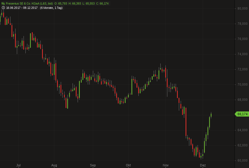This screenshot has width=249, height=168.
Task: Click the Fresenius SE & Co. KGaA title
Action: tap(29, 3)
